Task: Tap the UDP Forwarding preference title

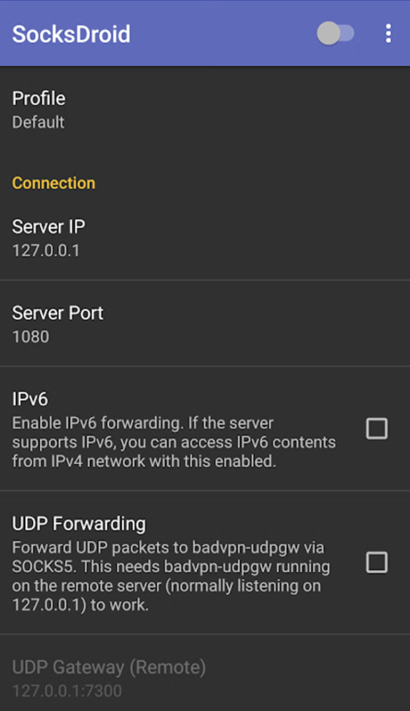Action: coord(79,523)
